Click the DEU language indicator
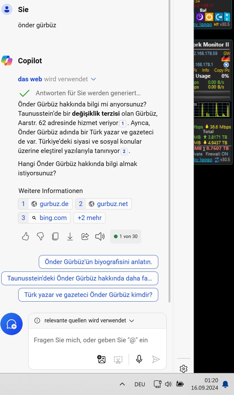The width and height of the screenshot is (234, 395). 140,384
